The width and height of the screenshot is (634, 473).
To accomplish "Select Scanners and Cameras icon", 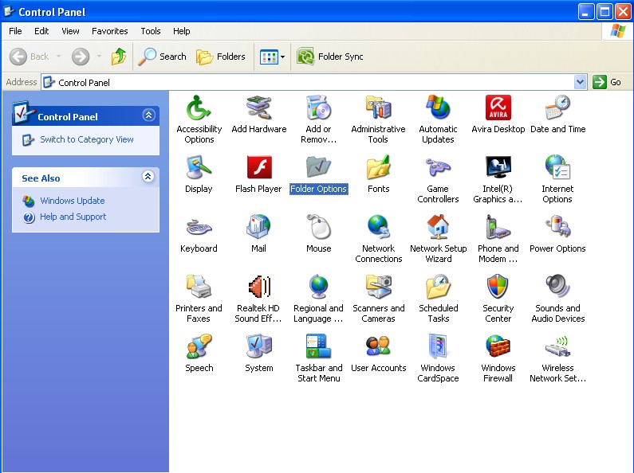I will [x=379, y=287].
